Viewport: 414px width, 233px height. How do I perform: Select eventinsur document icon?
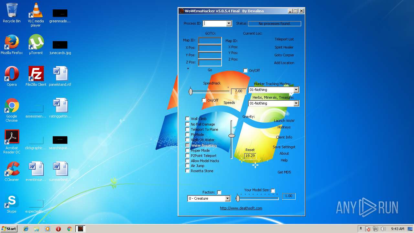(36, 172)
